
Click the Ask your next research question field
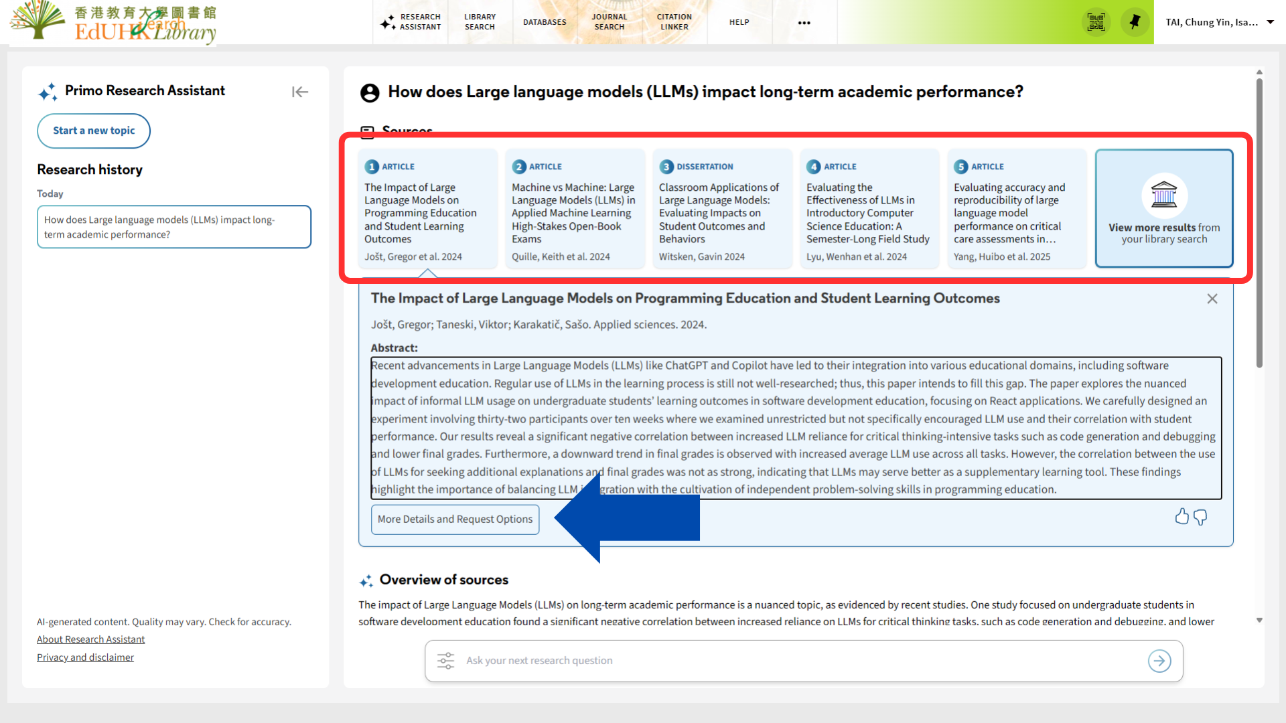pyautogui.click(x=804, y=661)
